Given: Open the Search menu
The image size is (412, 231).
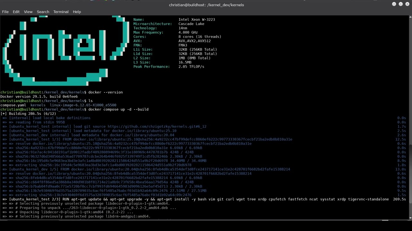Looking at the screenshot, I should [x=43, y=12].
